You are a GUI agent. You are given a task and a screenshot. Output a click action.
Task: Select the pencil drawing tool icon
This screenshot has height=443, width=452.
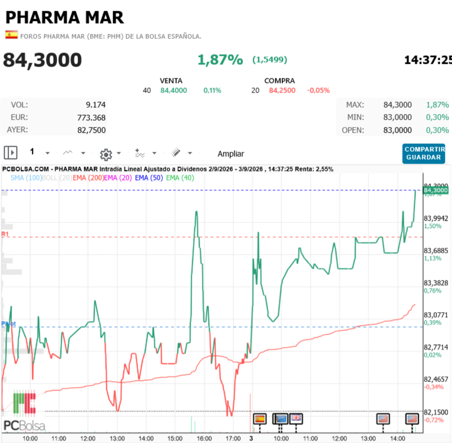tap(176, 152)
